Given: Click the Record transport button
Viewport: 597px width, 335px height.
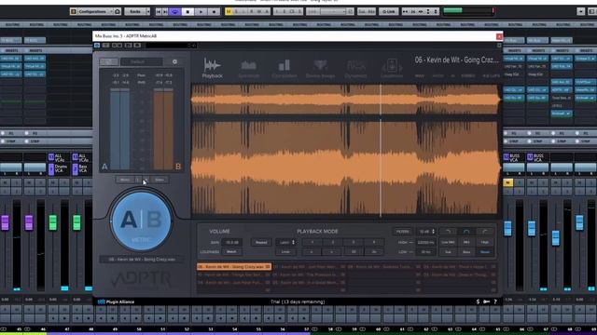Looking at the screenshot, I should tap(214, 12).
